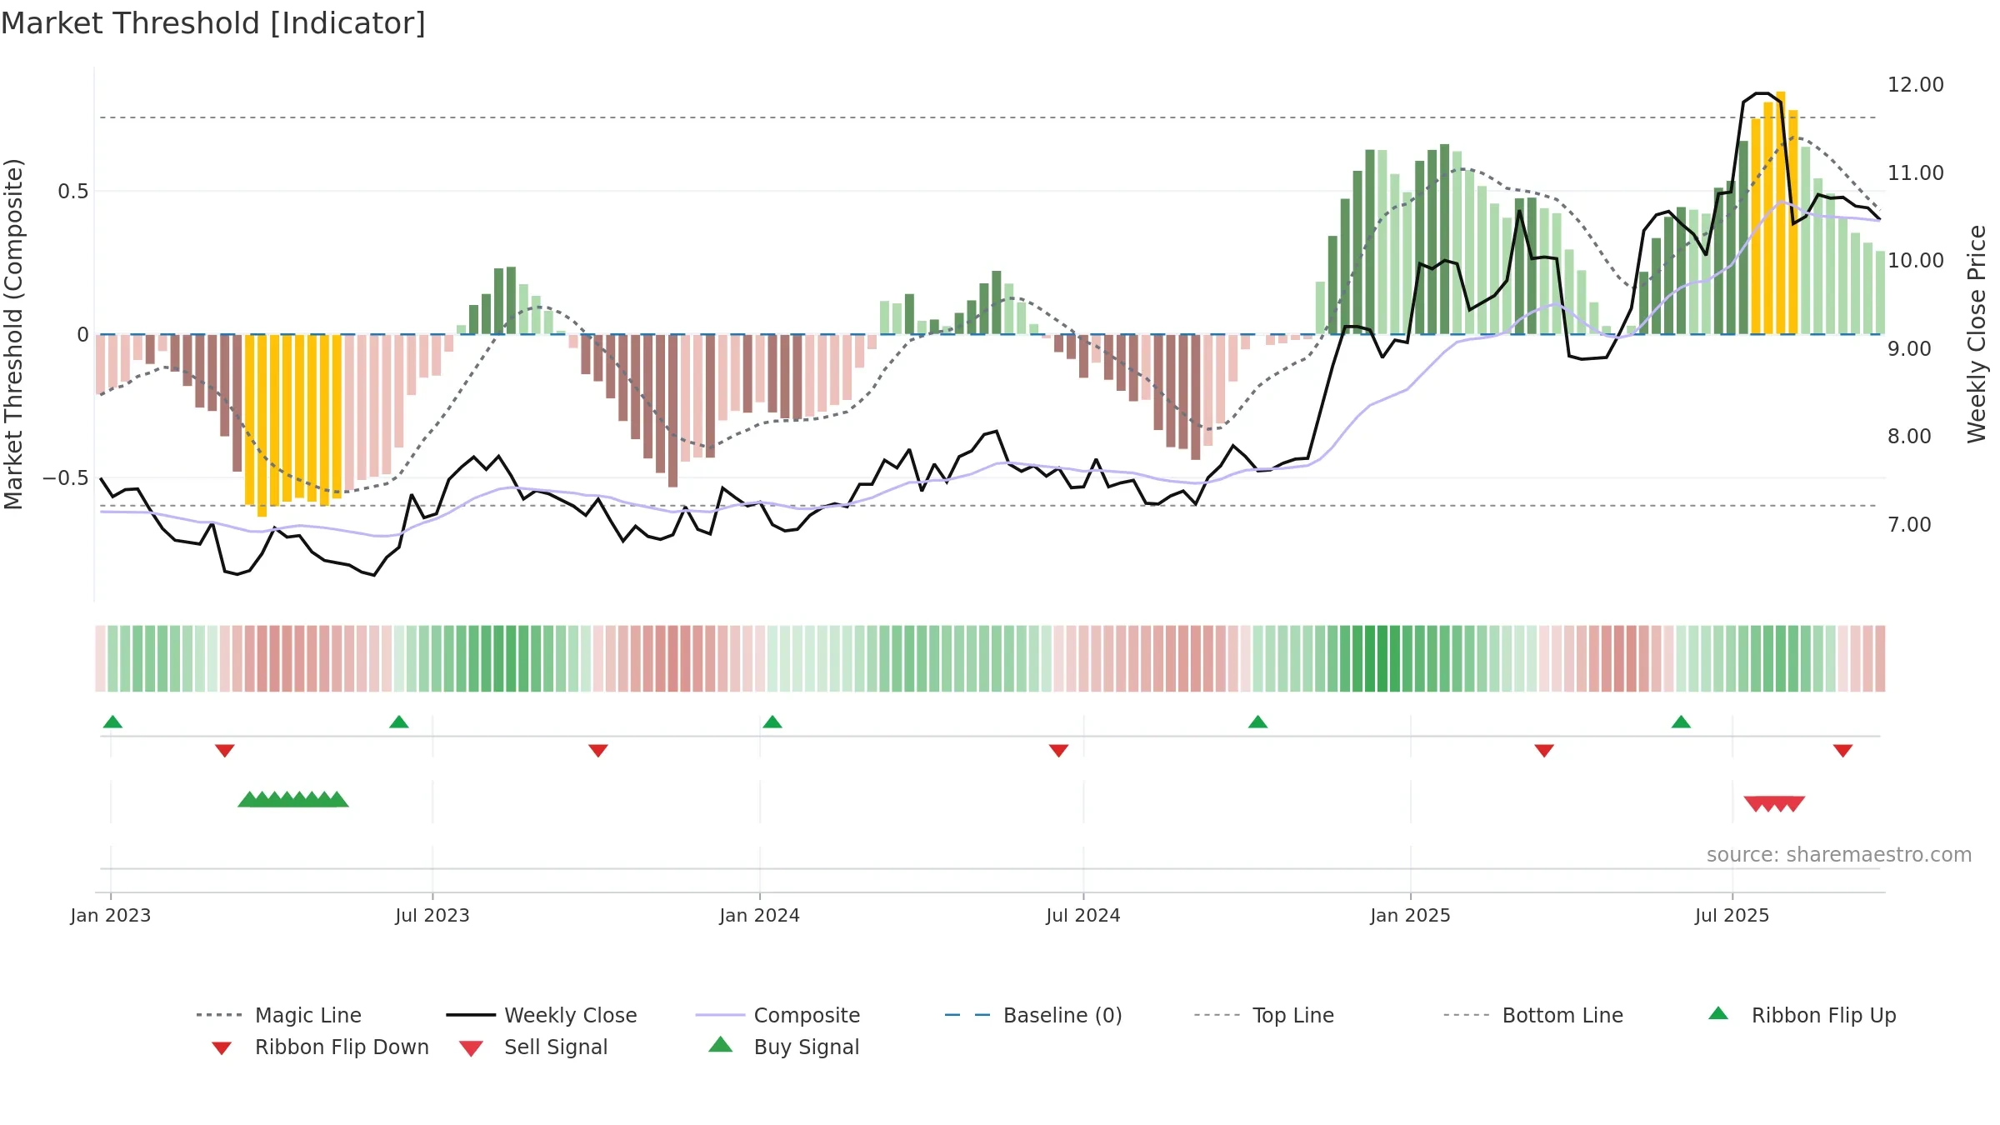Image resolution: width=2000 pixels, height=1125 pixels.
Task: Toggle the Ribbon Flip Up legend entry
Action: coord(1802,1015)
